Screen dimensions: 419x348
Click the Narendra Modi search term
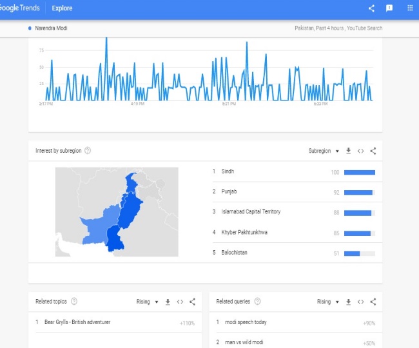pos(51,28)
